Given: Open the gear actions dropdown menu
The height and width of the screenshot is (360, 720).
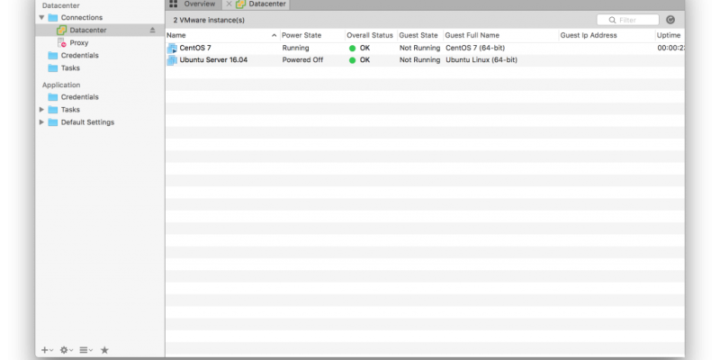Looking at the screenshot, I should click(x=67, y=349).
